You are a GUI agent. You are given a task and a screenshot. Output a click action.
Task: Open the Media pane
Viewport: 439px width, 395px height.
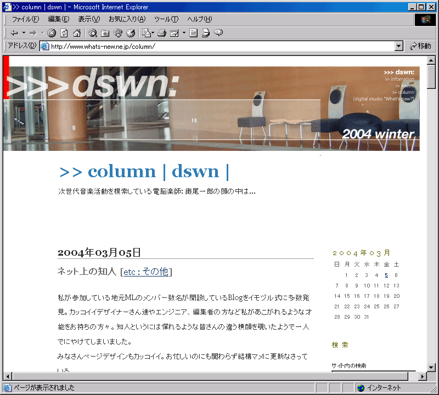click(x=118, y=33)
